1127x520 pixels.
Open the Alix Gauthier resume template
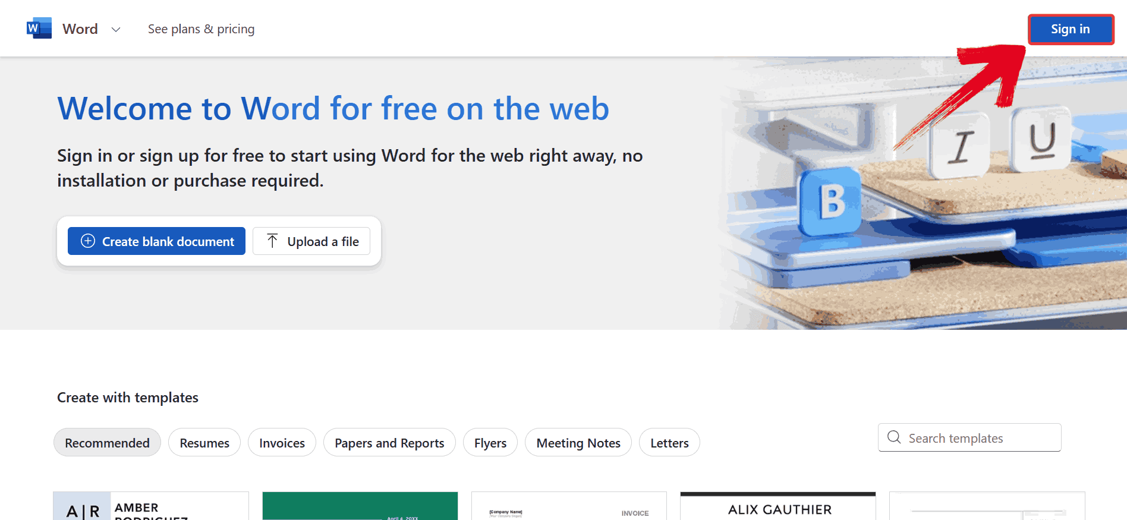778,506
